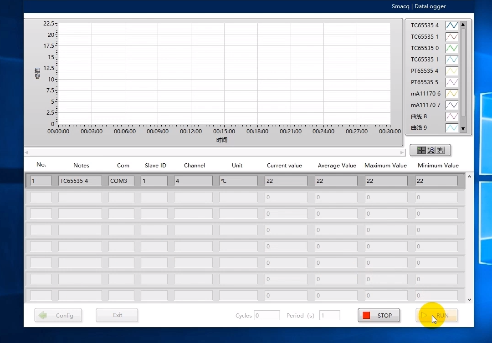Click the plot legend scrollbar thumb
Image resolution: width=492 pixels, height=343 pixels.
(463, 73)
